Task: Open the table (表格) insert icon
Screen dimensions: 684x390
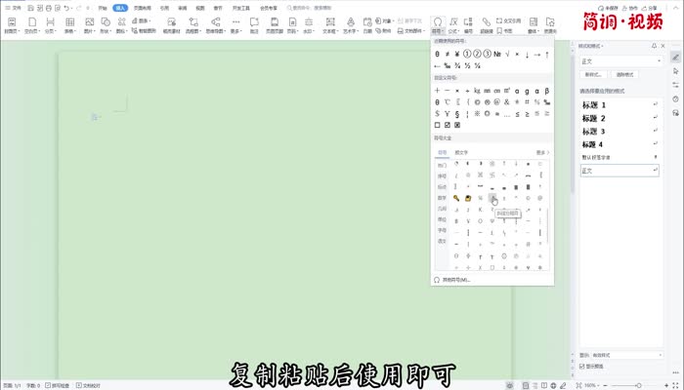Action: point(69,21)
